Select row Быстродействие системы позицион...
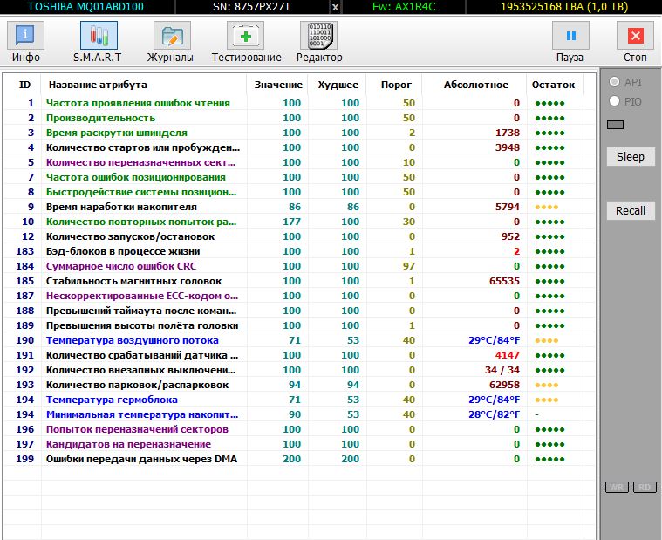The width and height of the screenshot is (662, 540). [x=297, y=192]
